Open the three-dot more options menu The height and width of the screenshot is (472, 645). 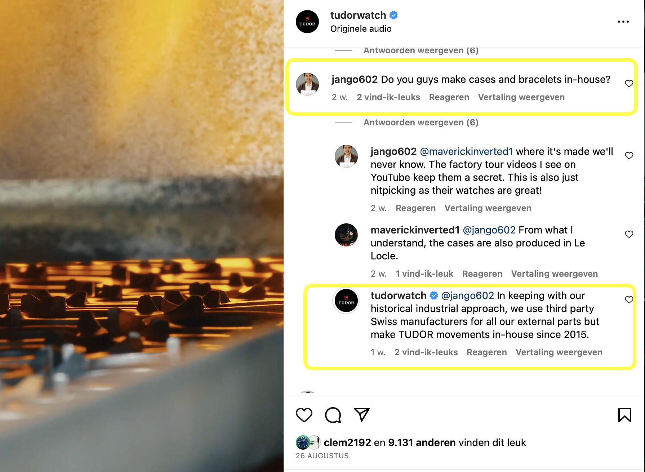pyautogui.click(x=623, y=22)
